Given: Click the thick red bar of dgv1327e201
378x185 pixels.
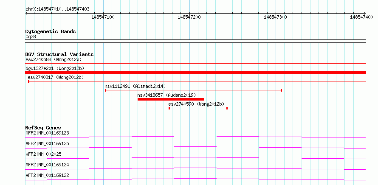Looking at the screenshot, I should (195, 73).
